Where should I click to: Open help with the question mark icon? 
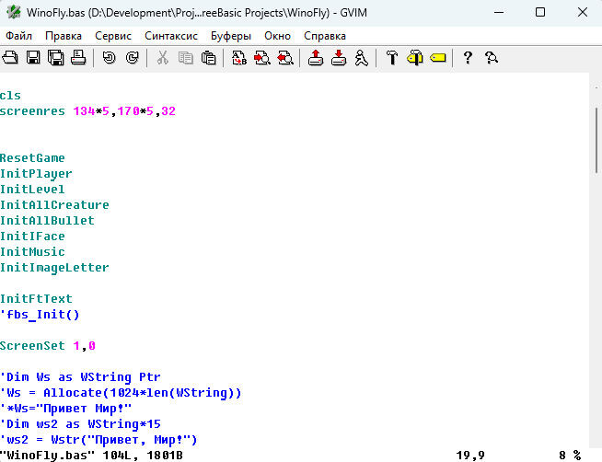468,58
